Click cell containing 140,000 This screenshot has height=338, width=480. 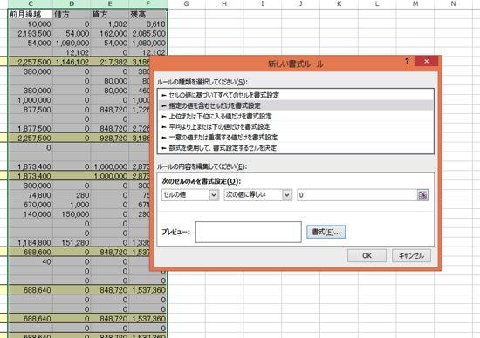coord(31,214)
